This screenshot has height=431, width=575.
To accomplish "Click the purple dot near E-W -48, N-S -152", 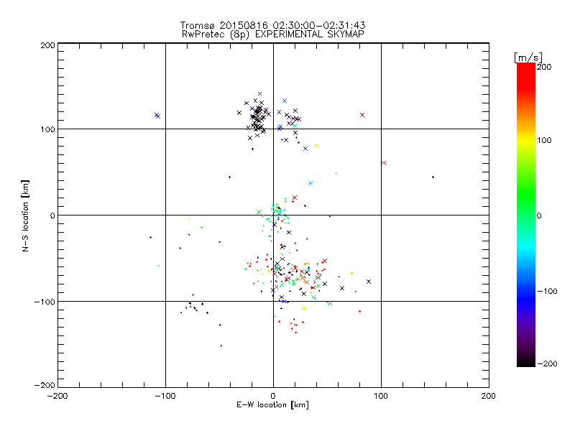I will 221,346.
